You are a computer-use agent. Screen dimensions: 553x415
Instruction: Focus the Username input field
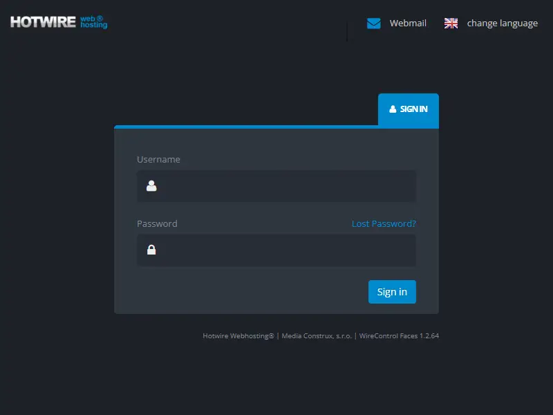pyautogui.click(x=276, y=186)
